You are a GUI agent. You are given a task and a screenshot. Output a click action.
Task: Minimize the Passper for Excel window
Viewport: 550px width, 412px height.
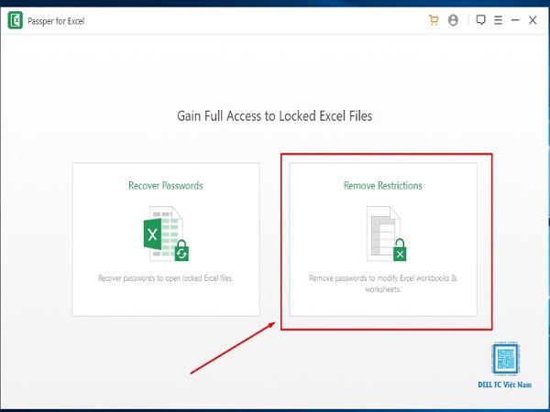pyautogui.click(x=515, y=20)
